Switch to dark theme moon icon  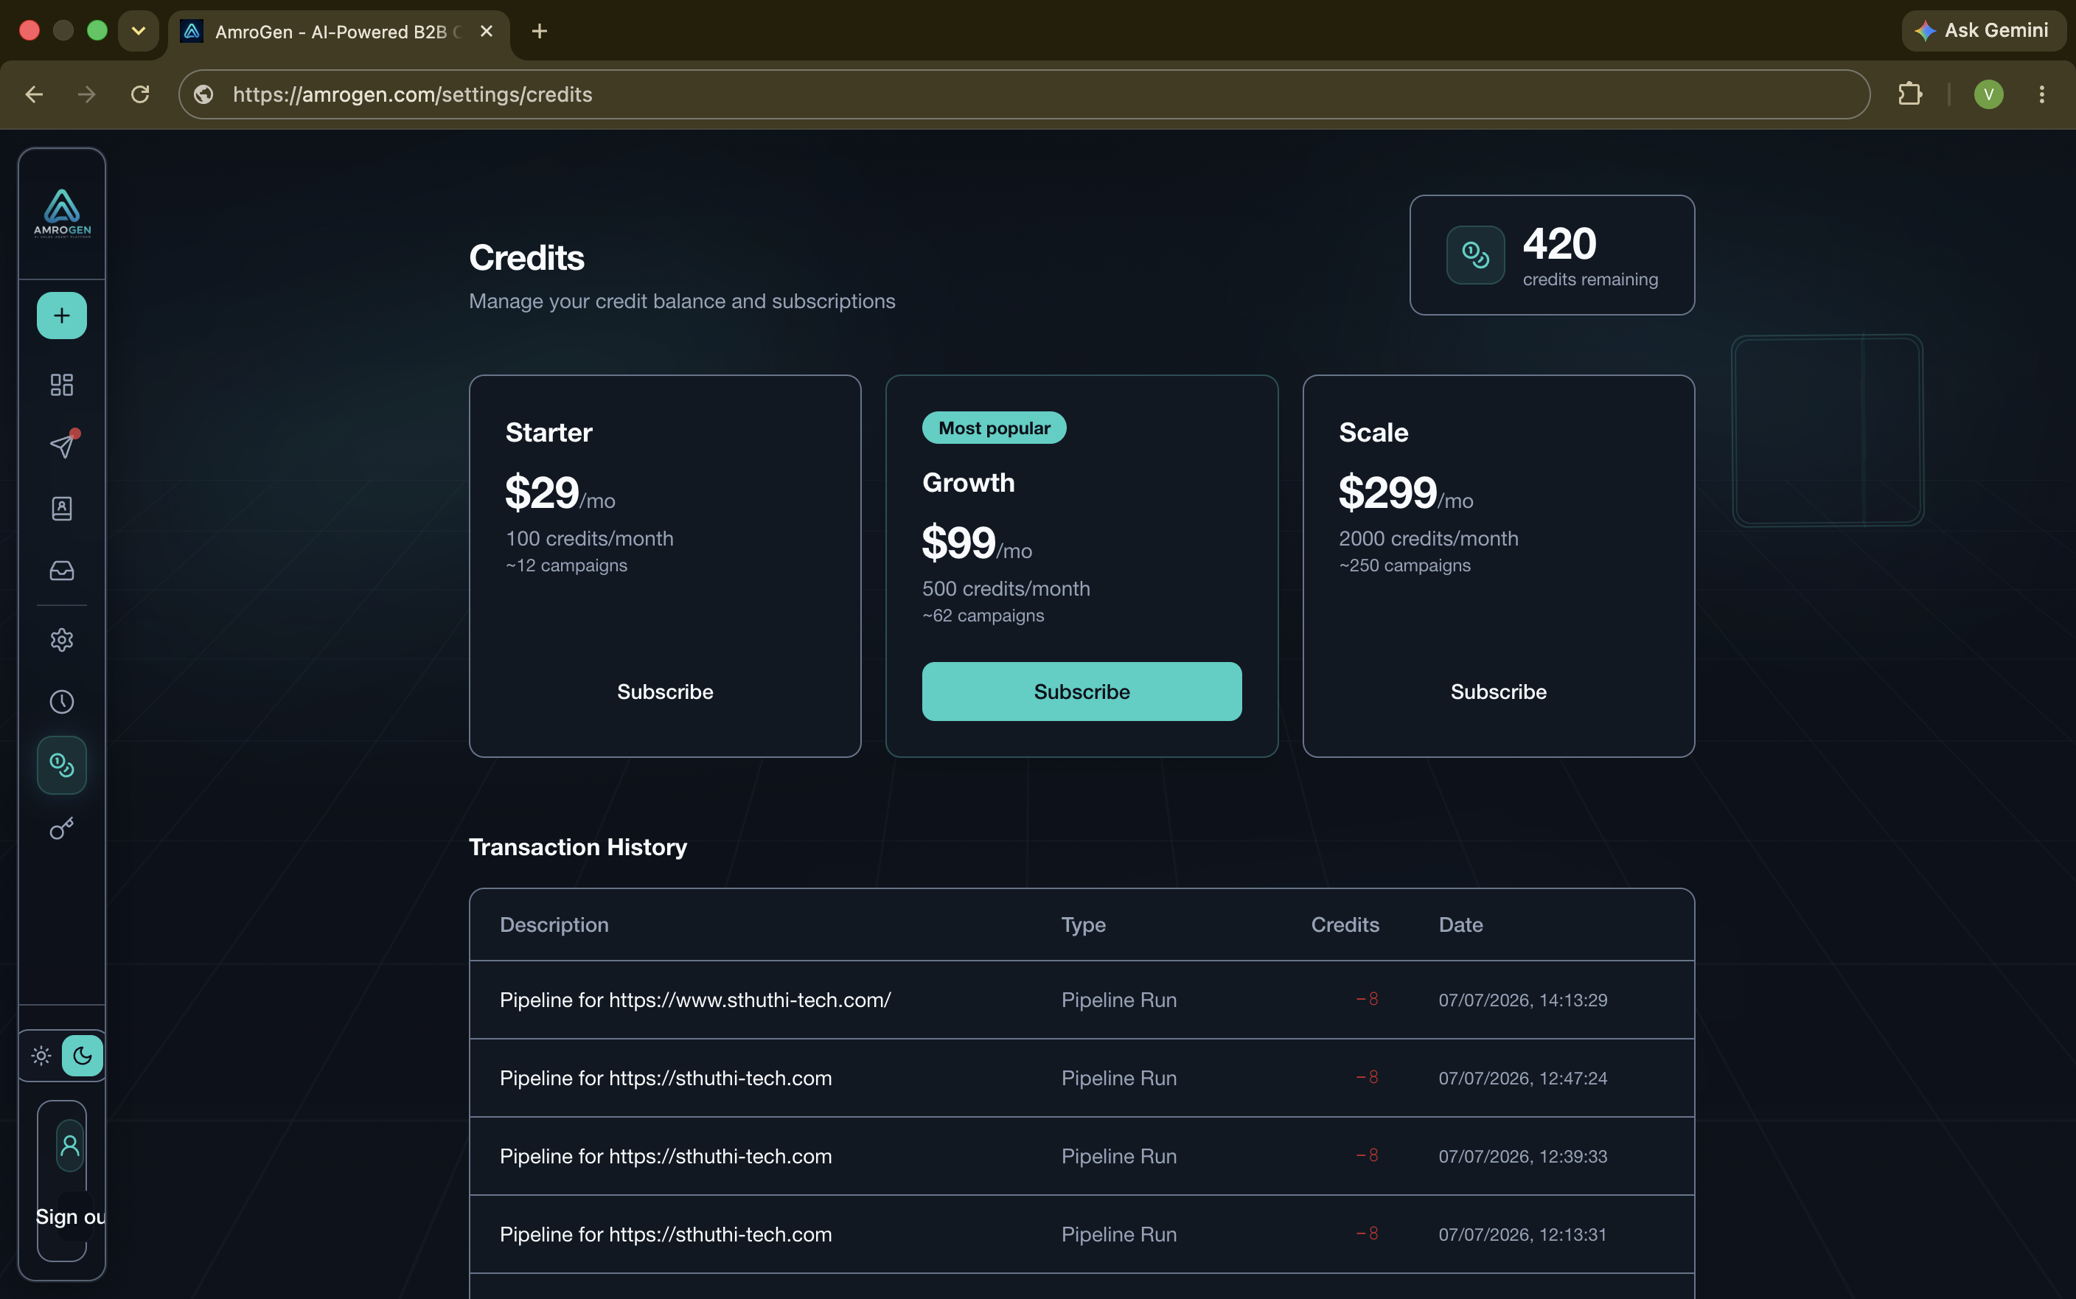[x=83, y=1055]
